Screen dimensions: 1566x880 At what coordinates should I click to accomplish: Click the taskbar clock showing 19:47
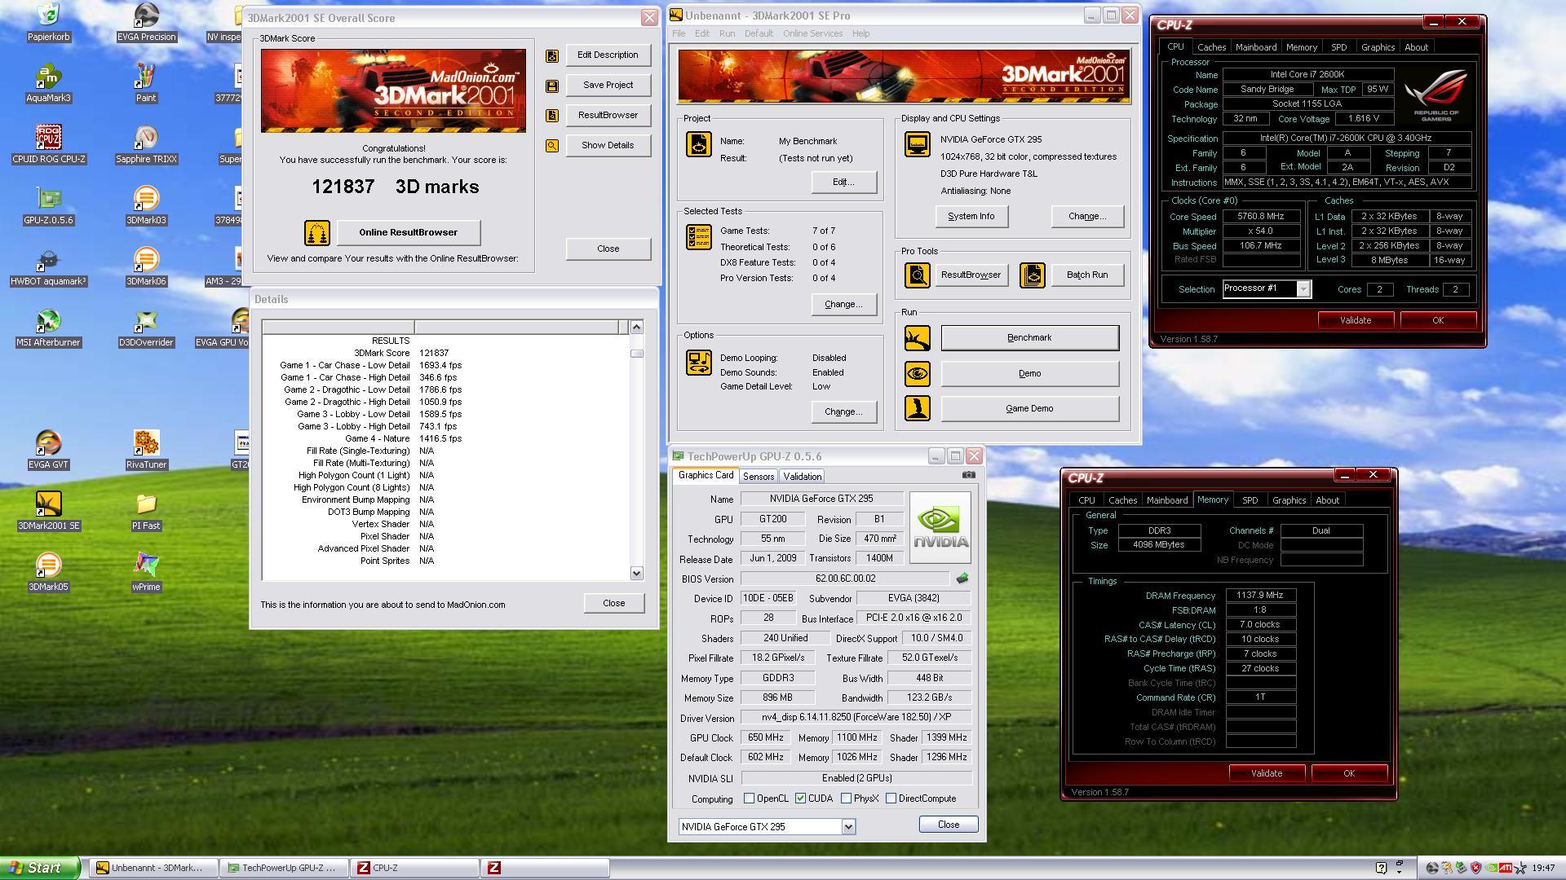pos(1543,869)
